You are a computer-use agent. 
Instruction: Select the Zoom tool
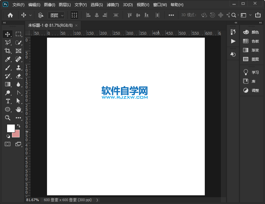tap(8, 118)
